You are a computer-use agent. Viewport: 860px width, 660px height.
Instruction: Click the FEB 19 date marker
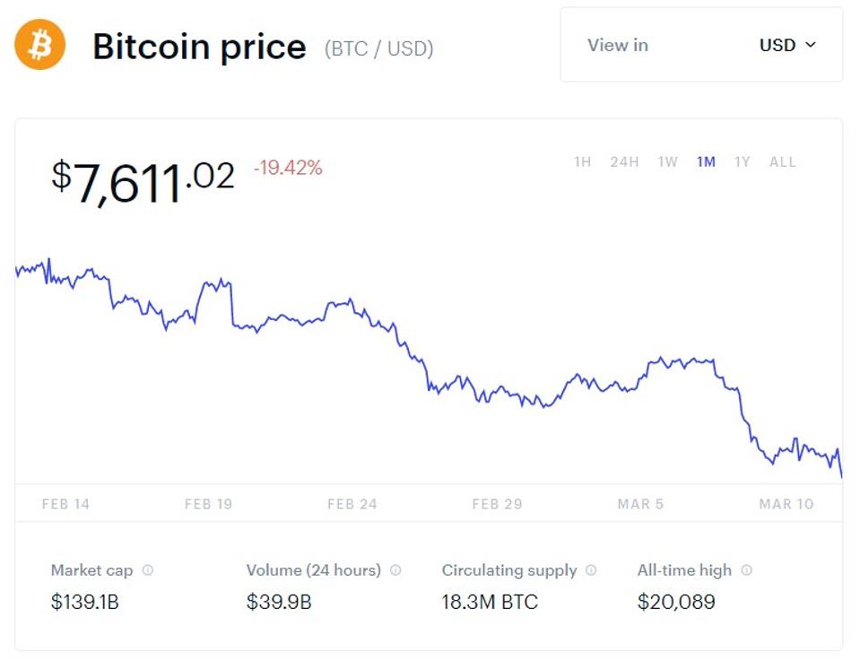tap(208, 504)
